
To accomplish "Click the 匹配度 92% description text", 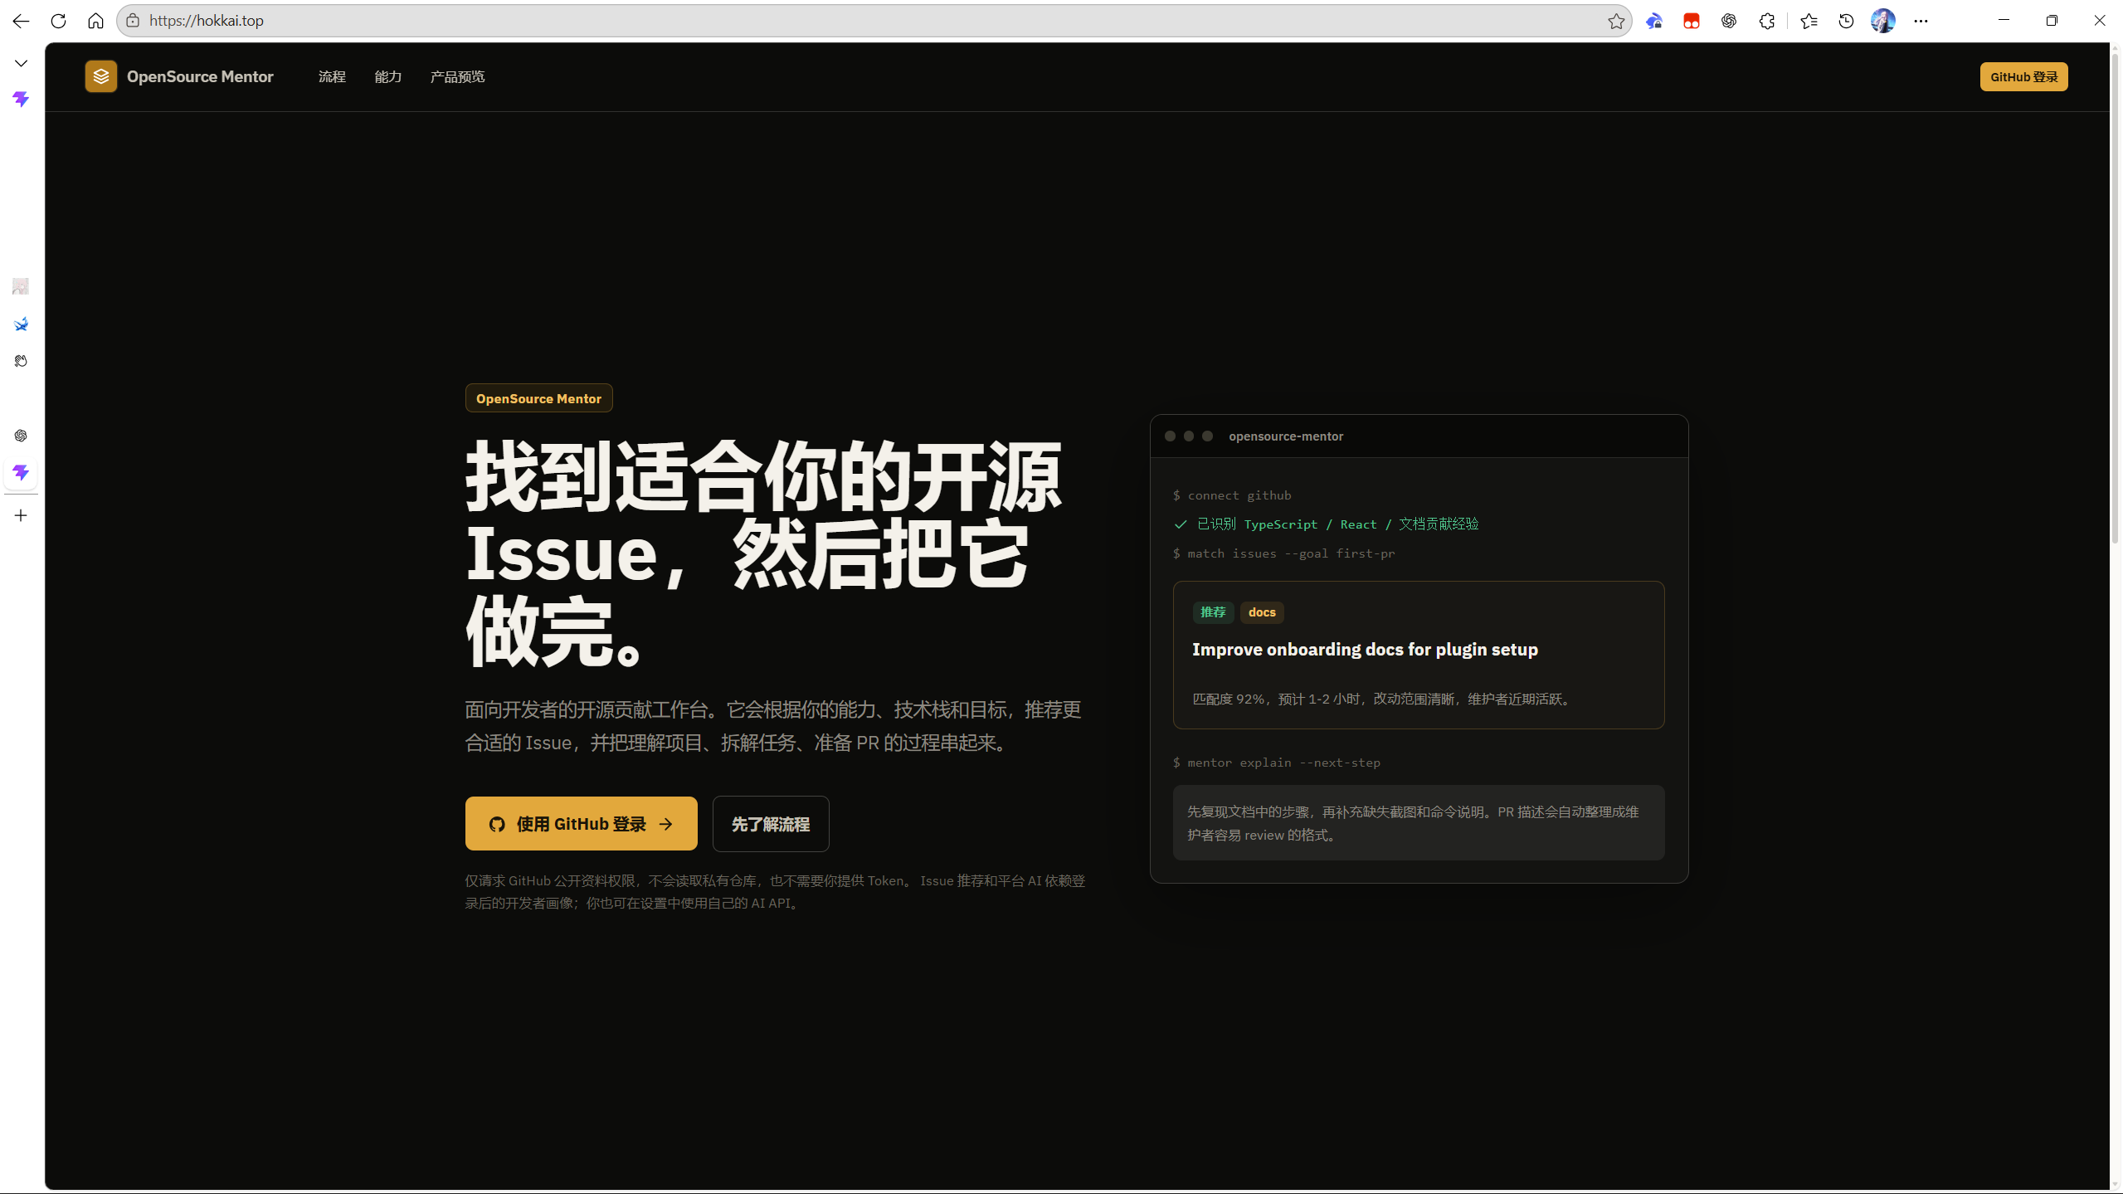I will [x=1383, y=699].
